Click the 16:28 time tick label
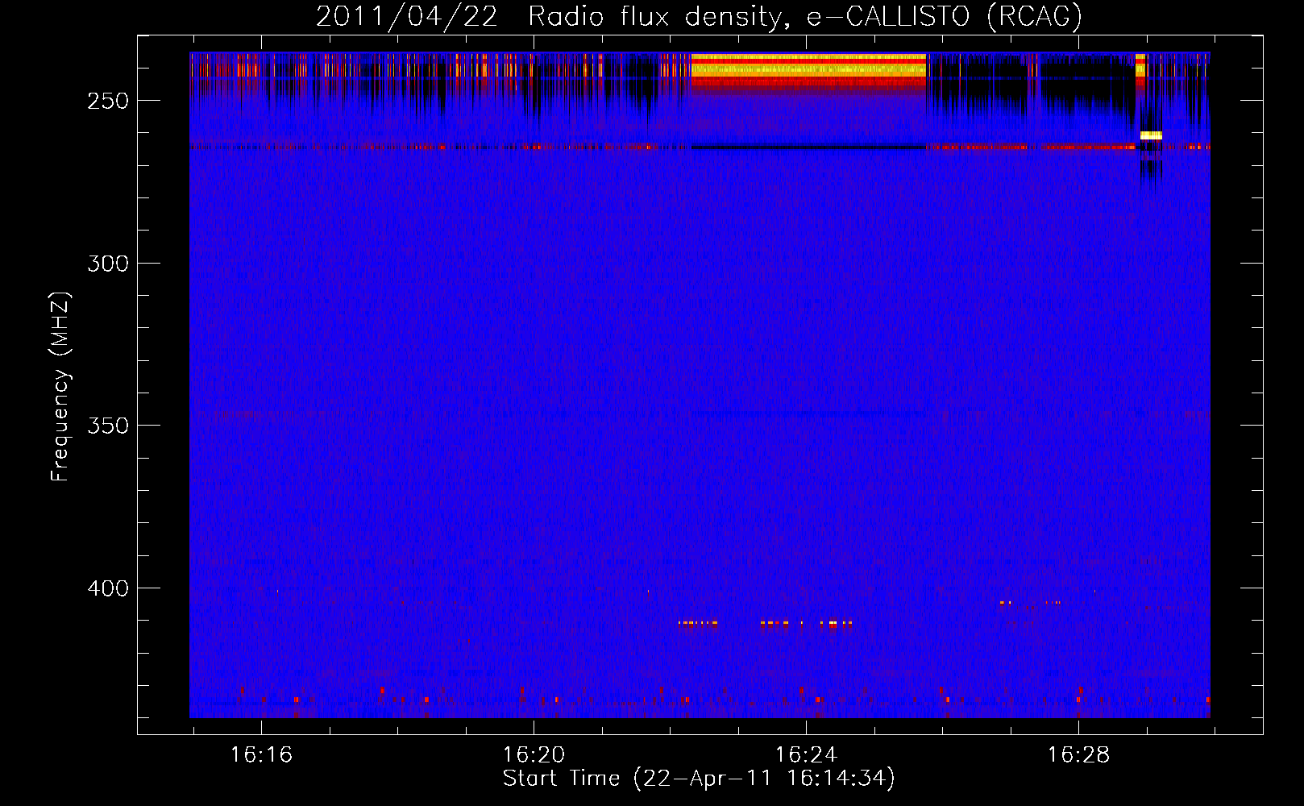This screenshot has width=1304, height=806. click(1078, 755)
